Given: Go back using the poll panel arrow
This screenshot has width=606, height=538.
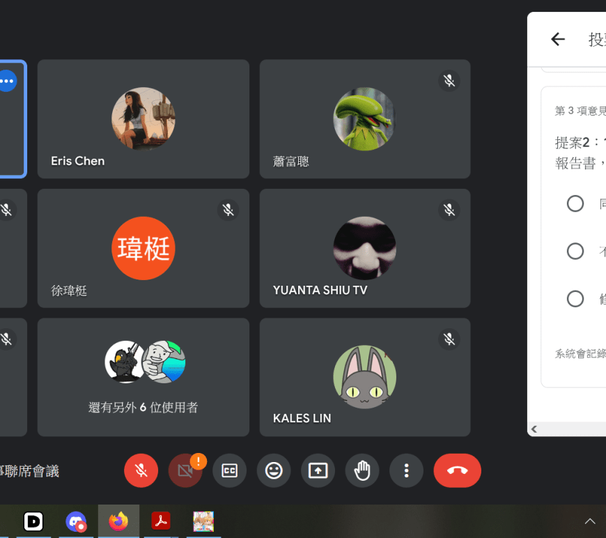Looking at the screenshot, I should coord(557,40).
